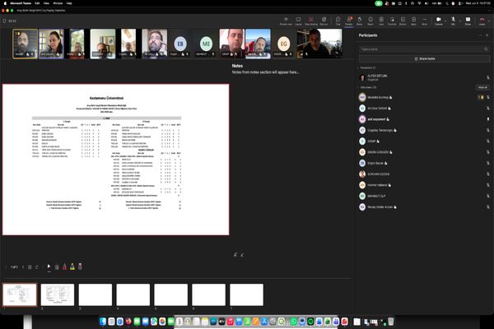Raise your hand in the meeting

click(x=360, y=21)
